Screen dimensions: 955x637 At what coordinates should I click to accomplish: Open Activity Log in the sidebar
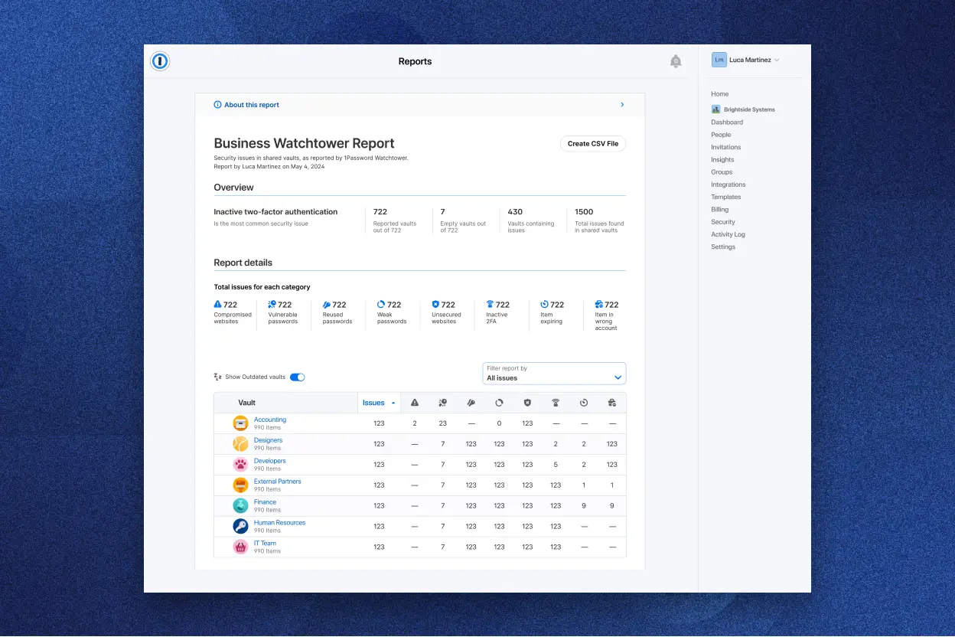click(x=728, y=234)
